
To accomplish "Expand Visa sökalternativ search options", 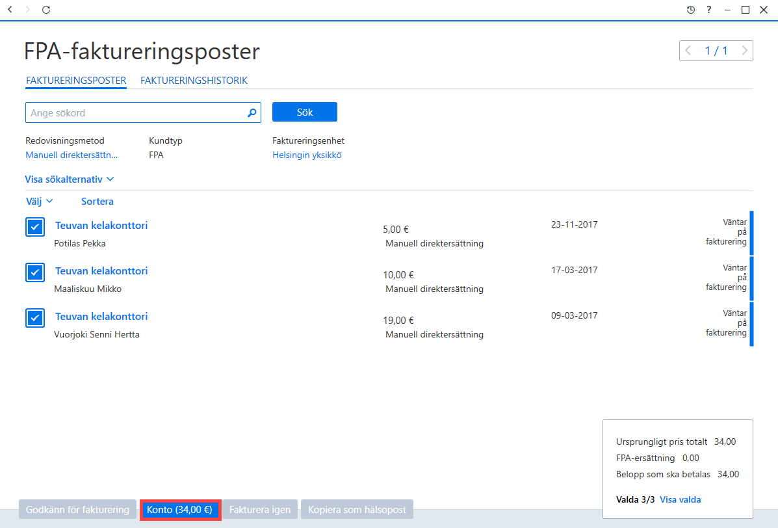I will pyautogui.click(x=70, y=179).
